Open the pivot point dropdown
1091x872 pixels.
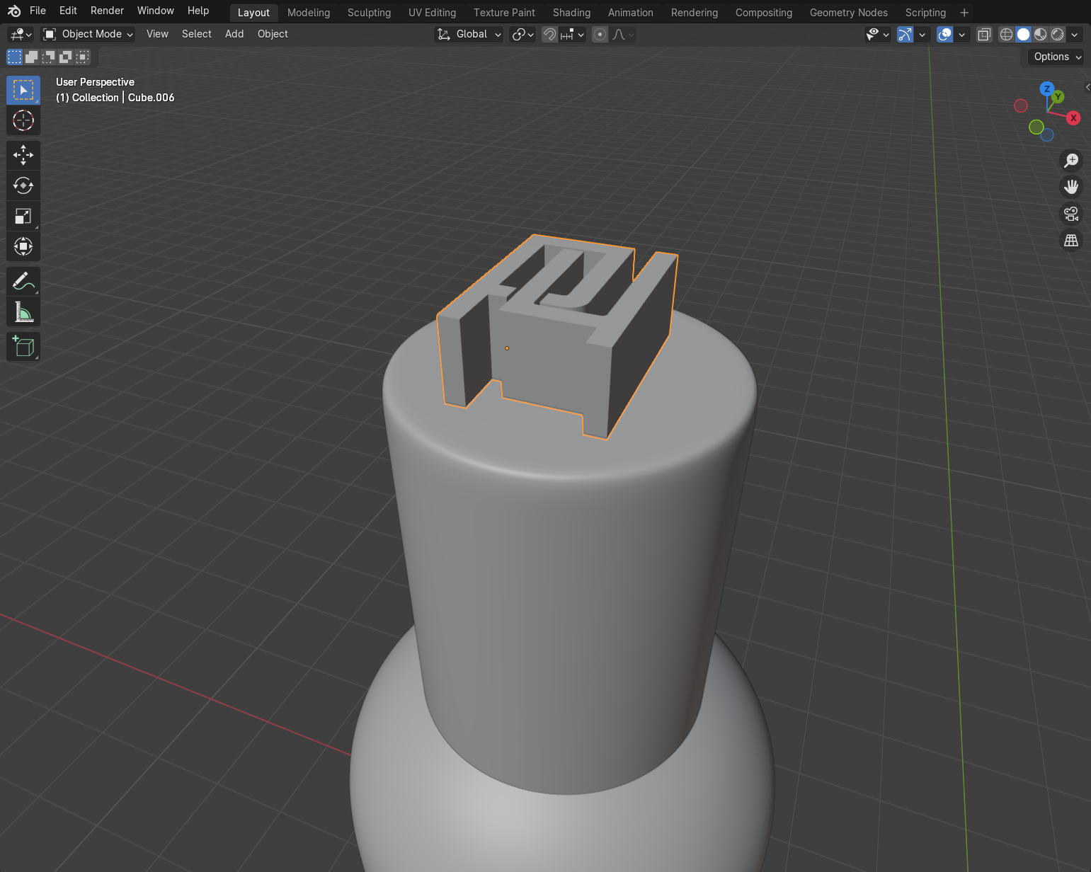(x=523, y=34)
